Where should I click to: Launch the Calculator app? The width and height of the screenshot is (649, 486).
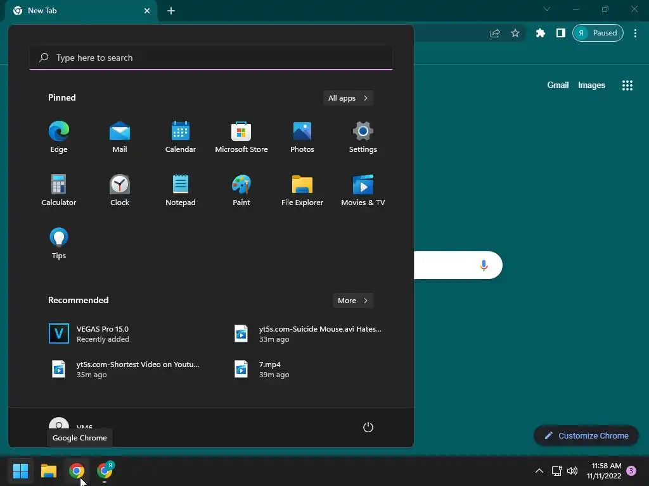coord(59,190)
